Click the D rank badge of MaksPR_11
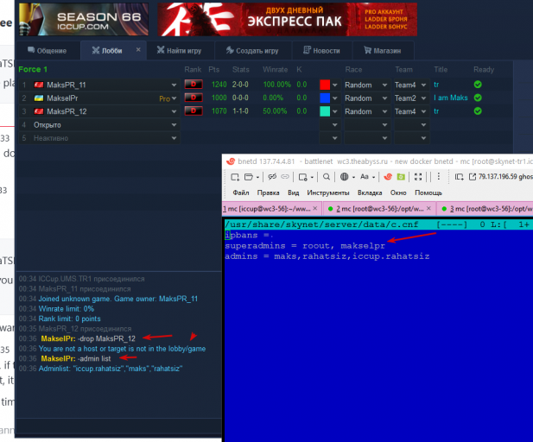The image size is (533, 442). (194, 85)
